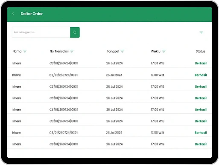Viewport: 219px width, 165px height.
Task: Open transaction number in the second row
Action: click(64, 75)
